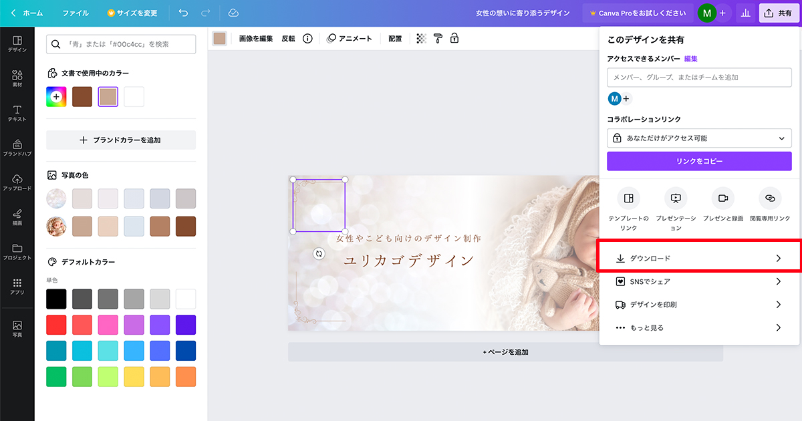This screenshot has width=802, height=421.
Task: Open the 描画 tool in the sidebar
Action: 17,219
